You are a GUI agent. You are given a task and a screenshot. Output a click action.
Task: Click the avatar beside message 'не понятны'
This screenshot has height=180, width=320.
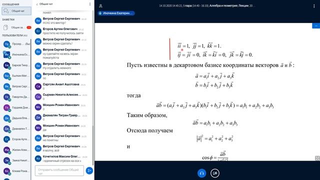[38, 138]
